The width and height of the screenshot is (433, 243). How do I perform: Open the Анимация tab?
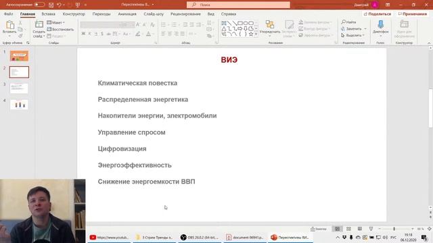(127, 13)
